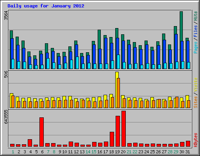Click day label 10 on the x-axis

pos(64,152)
